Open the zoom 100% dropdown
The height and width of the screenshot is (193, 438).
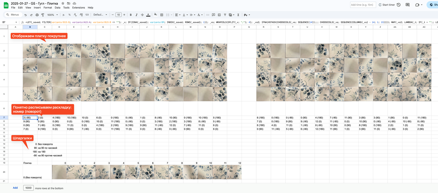[53, 15]
